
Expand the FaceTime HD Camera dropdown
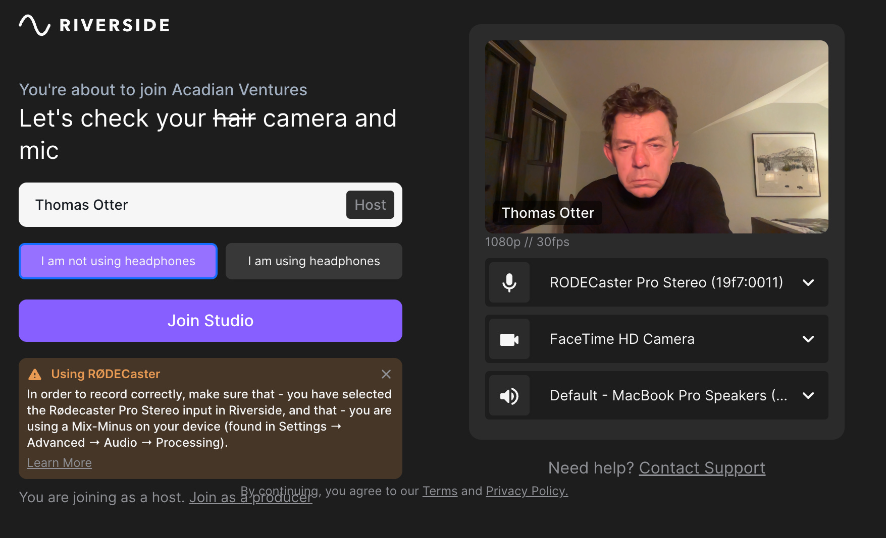(x=808, y=339)
